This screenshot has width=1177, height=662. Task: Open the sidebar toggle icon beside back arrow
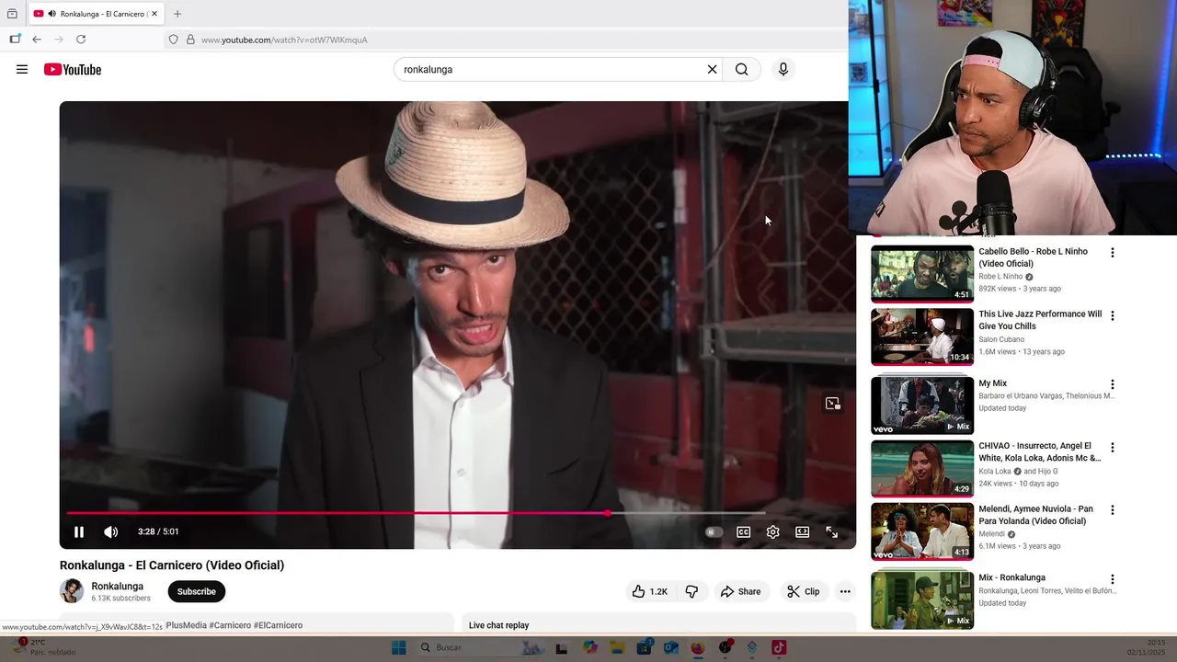(15, 40)
